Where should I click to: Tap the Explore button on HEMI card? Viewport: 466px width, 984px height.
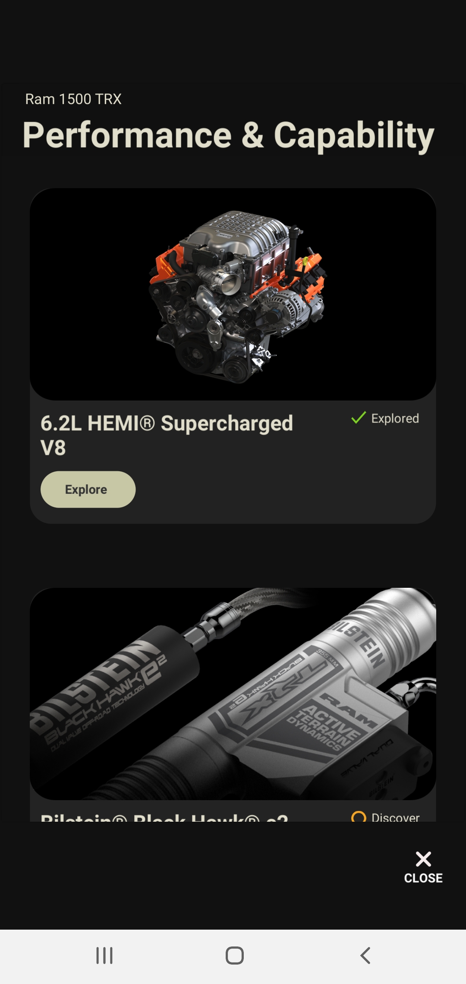pyautogui.click(x=88, y=489)
